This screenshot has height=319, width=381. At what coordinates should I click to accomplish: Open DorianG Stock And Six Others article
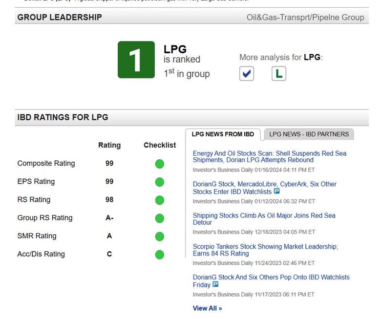(x=271, y=281)
